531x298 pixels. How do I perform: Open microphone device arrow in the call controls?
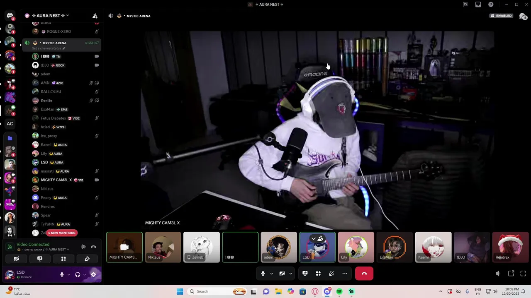point(272,274)
